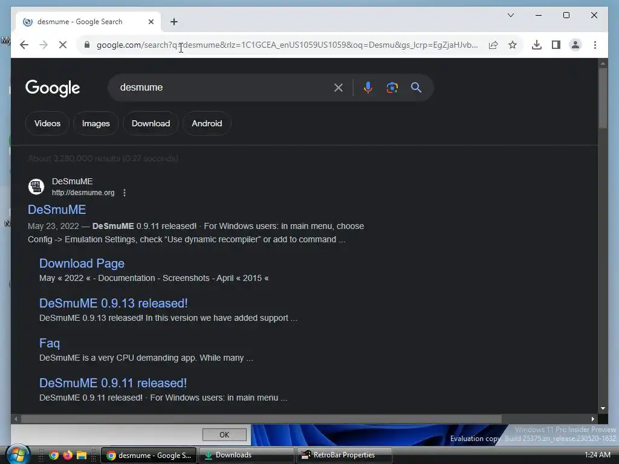
Task: Open the DeSmuME site favicon
Action: [x=36, y=187]
